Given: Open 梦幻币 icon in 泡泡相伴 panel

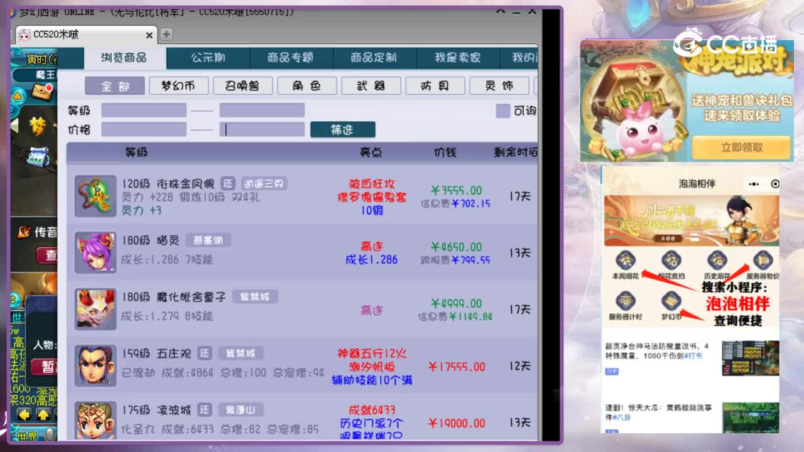Looking at the screenshot, I should (671, 301).
